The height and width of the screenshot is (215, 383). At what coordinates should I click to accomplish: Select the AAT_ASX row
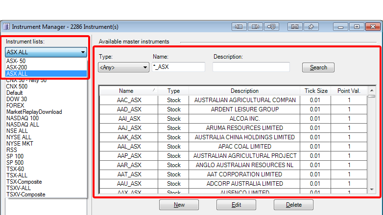point(233,174)
